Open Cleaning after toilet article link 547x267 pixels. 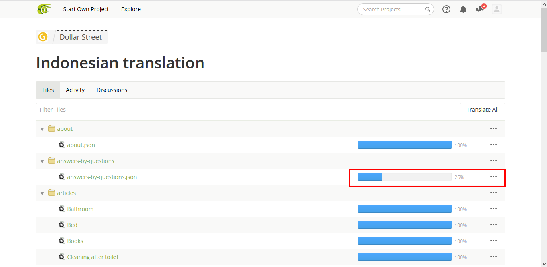[93, 257]
